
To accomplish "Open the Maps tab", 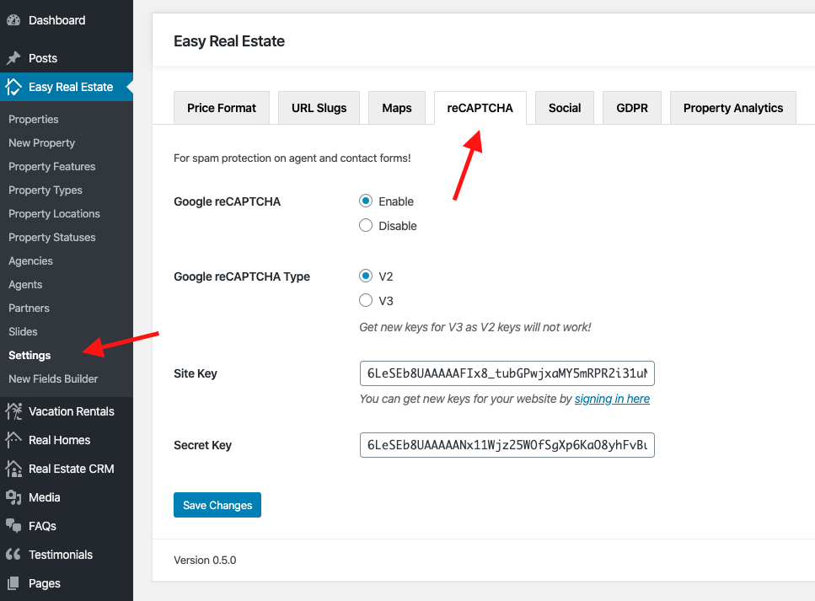I will (x=397, y=108).
